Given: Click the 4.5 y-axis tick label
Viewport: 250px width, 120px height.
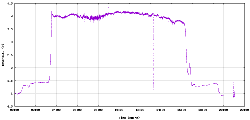Looking at the screenshot, I should point(10,3).
